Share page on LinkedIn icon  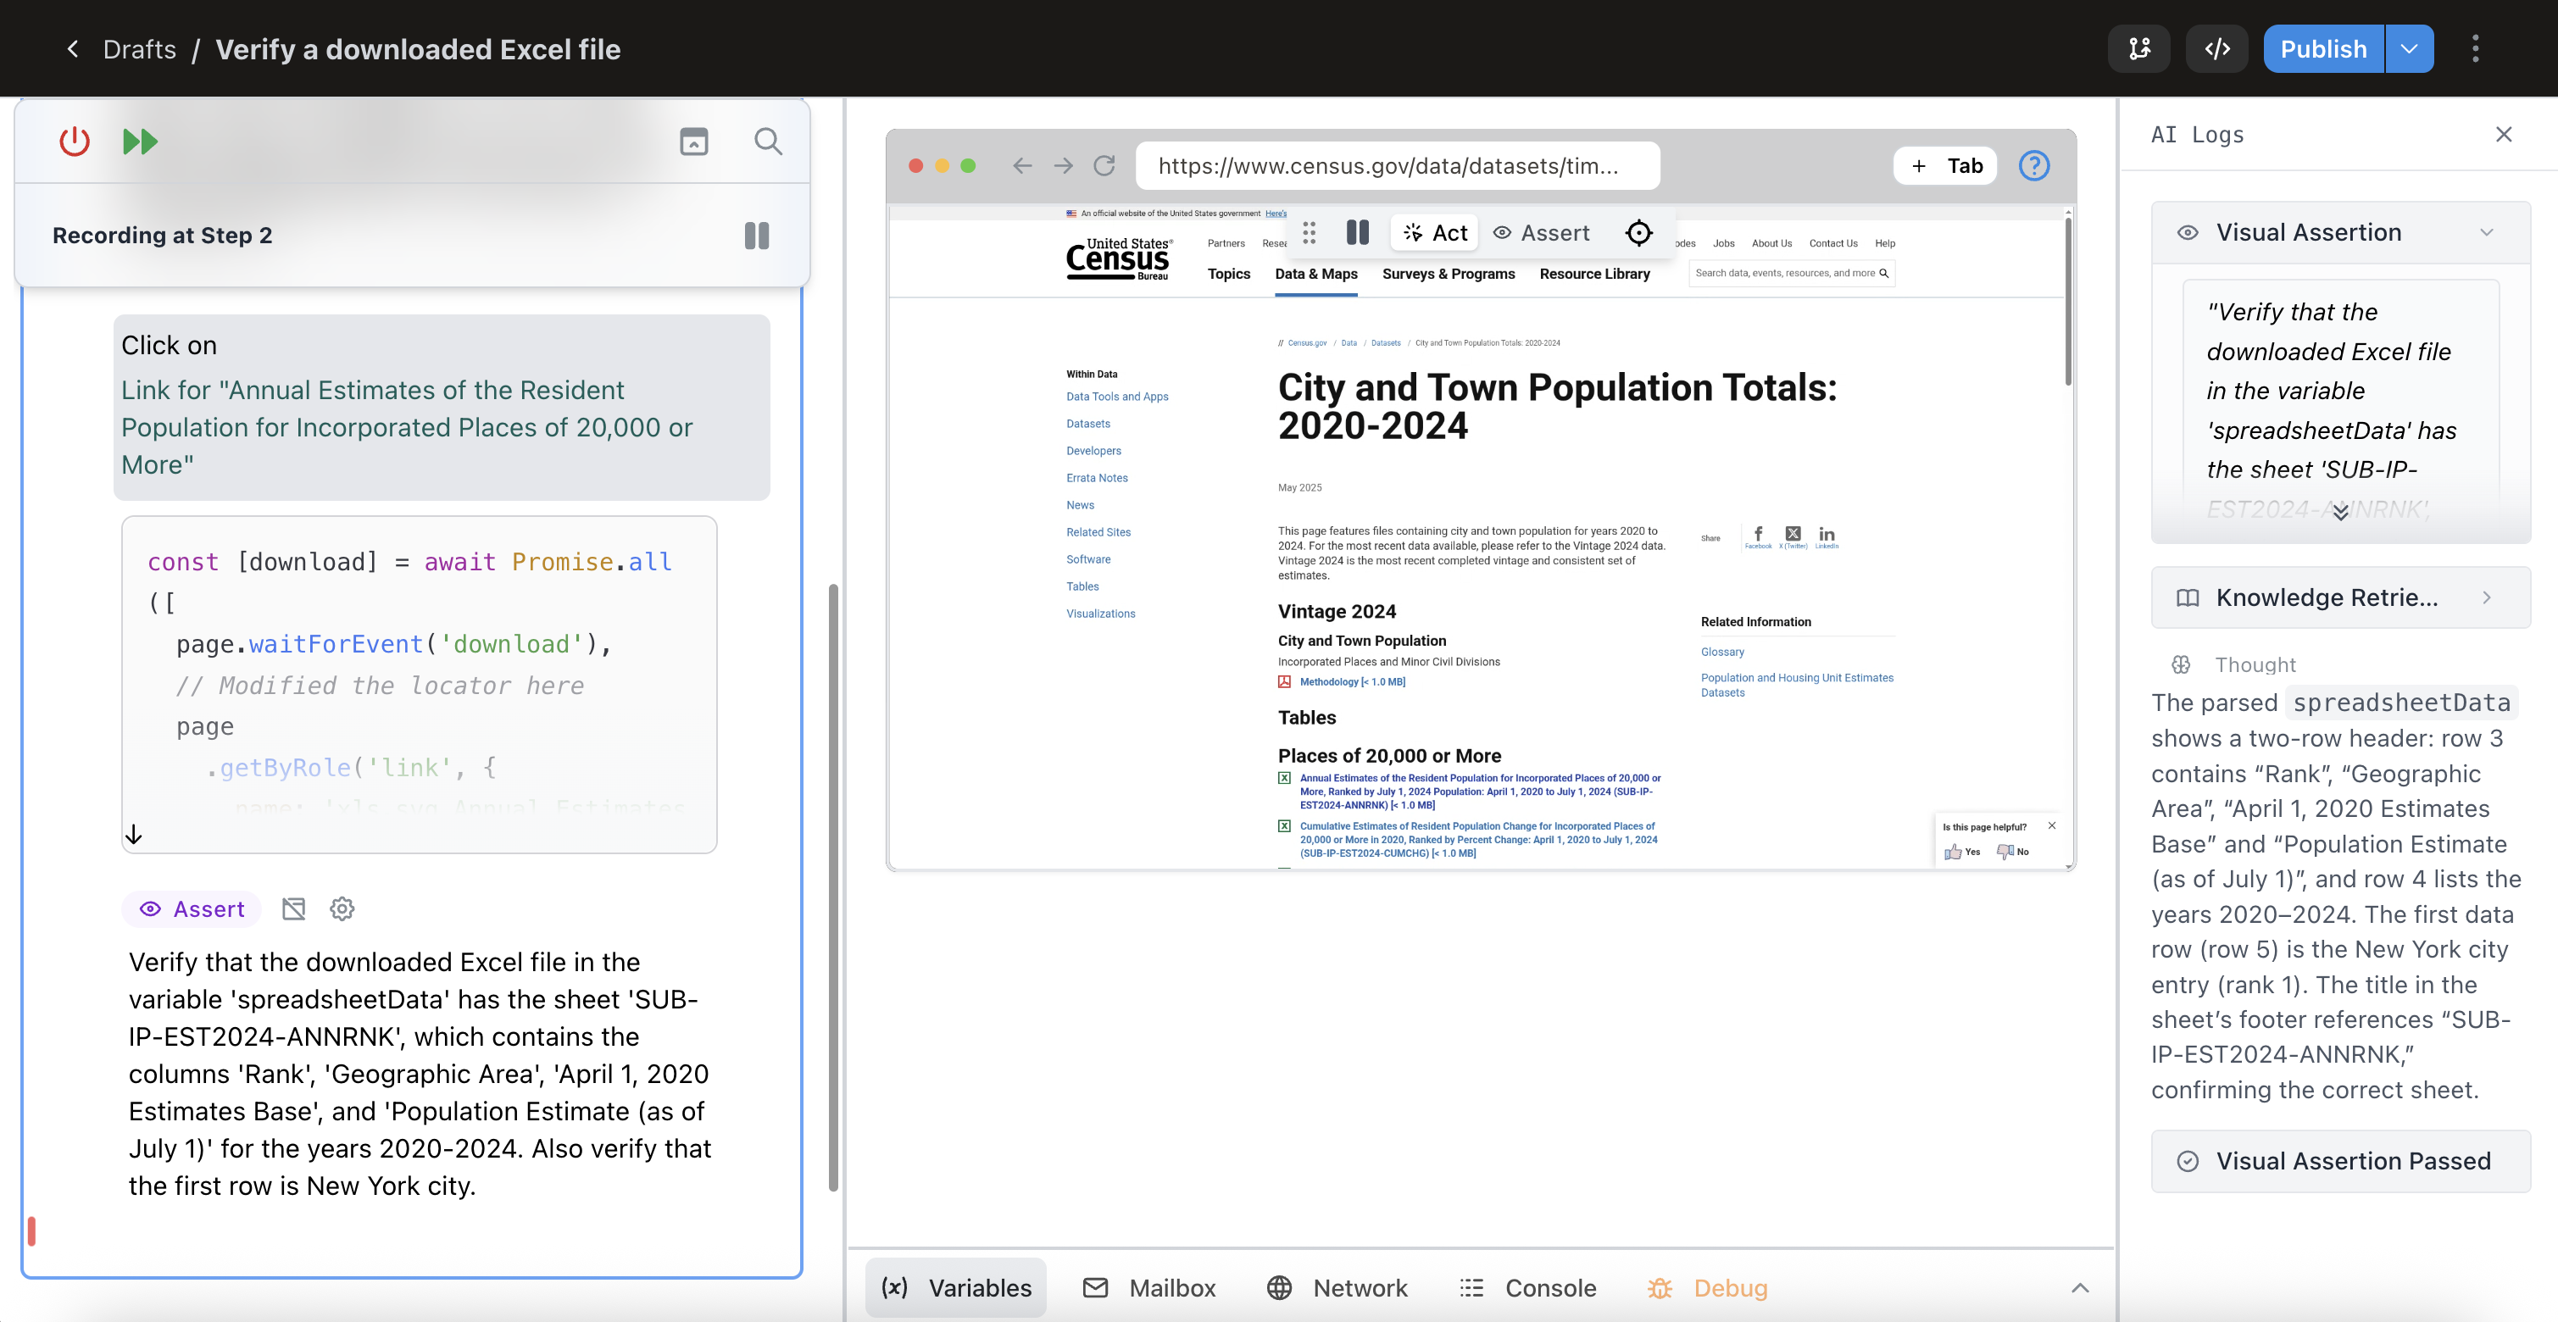pos(1827,536)
